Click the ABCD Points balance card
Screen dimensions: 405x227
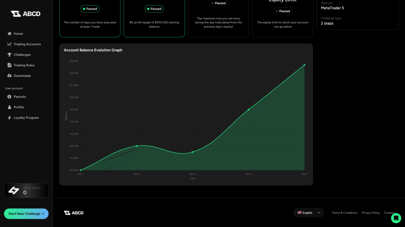pyautogui.click(x=26, y=190)
